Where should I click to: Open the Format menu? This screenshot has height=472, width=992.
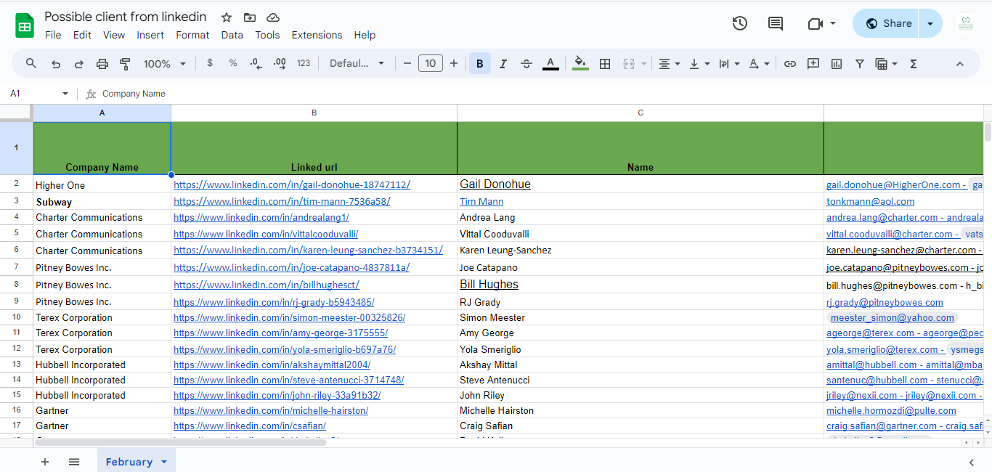tap(192, 35)
